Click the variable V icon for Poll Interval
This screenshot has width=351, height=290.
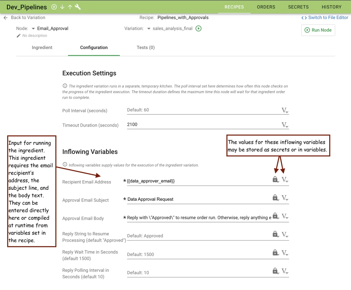click(285, 110)
